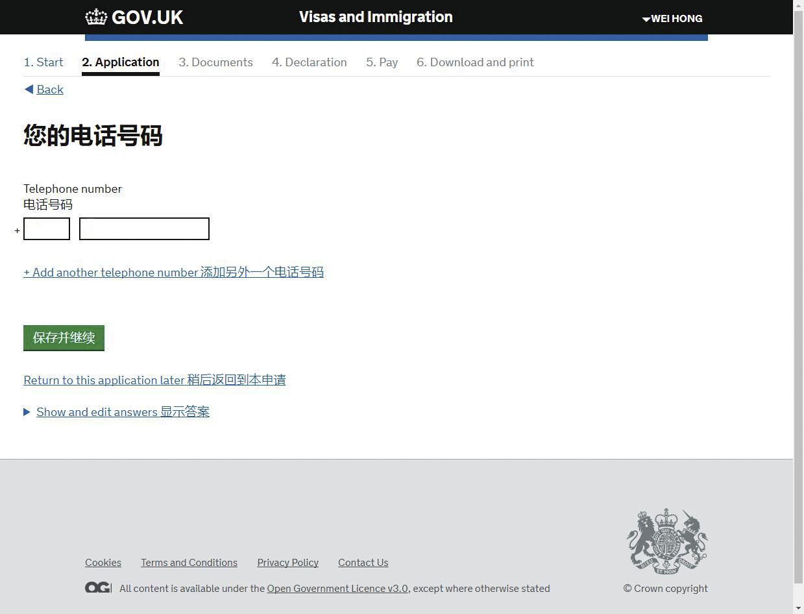The width and height of the screenshot is (804, 614).
Task: Click the country code input box
Action: (x=47, y=229)
